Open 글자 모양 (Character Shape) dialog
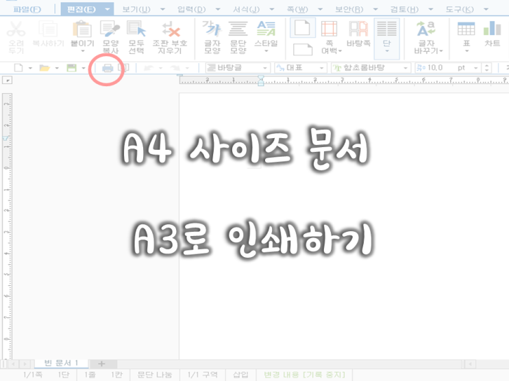 coord(212,29)
